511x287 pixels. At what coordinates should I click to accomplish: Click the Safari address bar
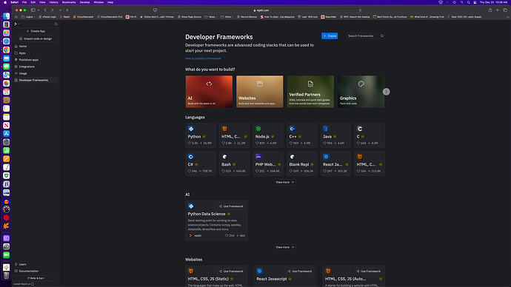[x=261, y=10]
